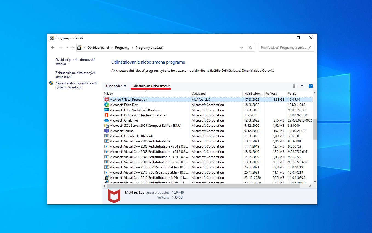This screenshot has height=233, width=372.
Task: Expand the view options dropdown arrow
Action: tap(302, 86)
